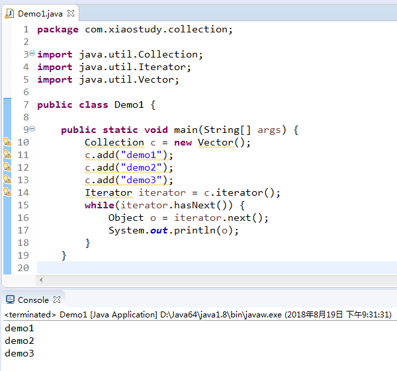Click the italic out field on line 17
Viewport: 397px width, 371px height.
pos(159,230)
